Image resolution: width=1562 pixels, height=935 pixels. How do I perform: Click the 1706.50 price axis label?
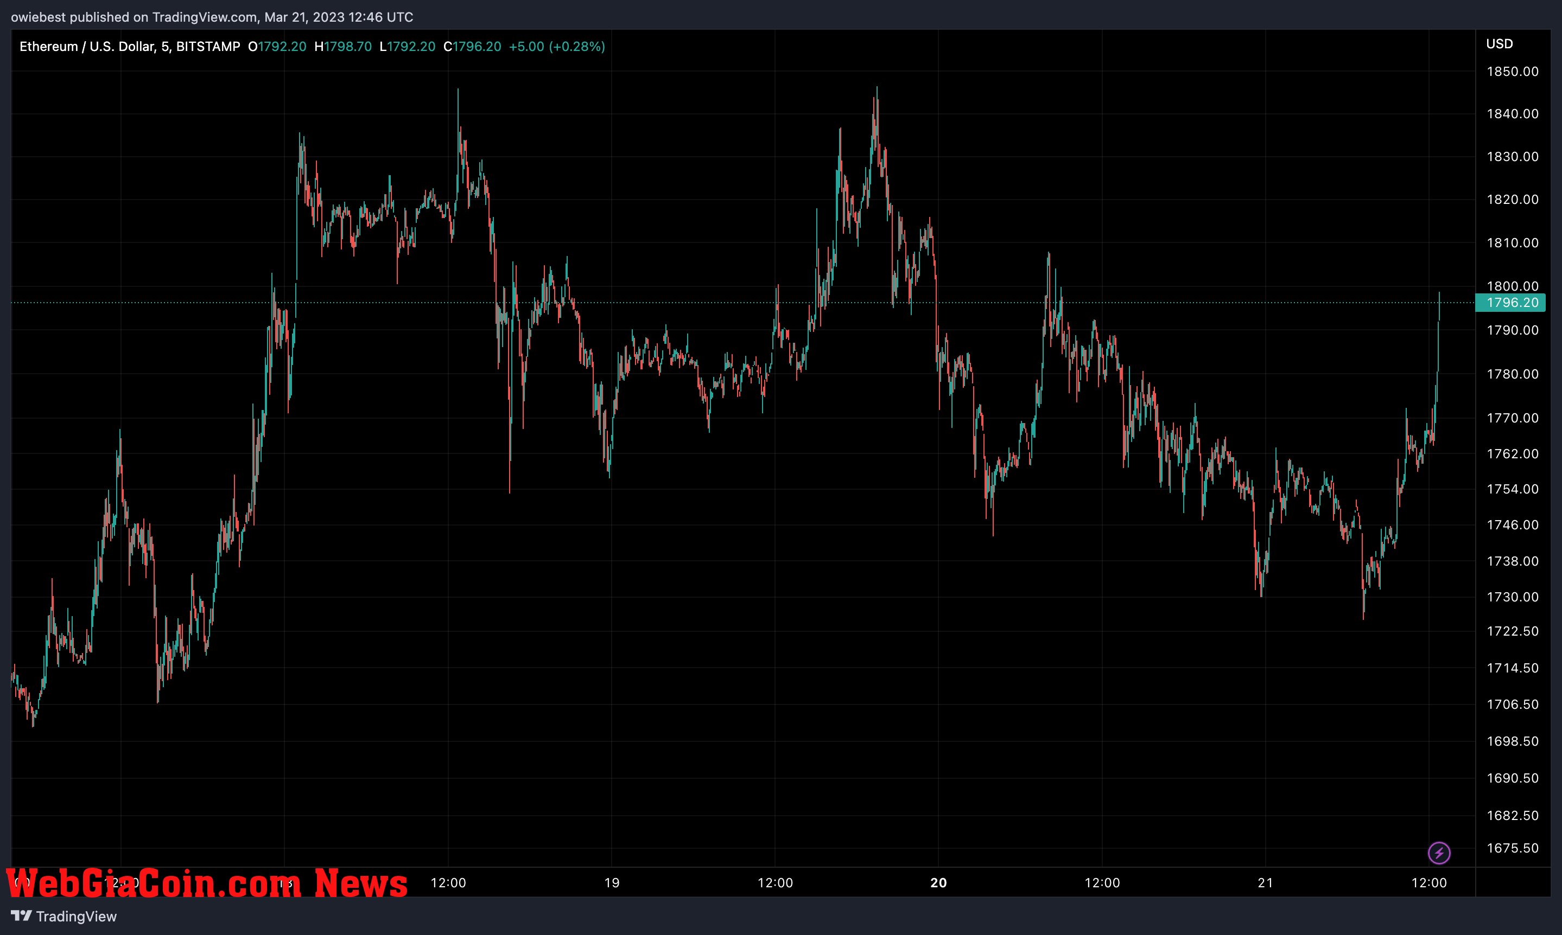point(1512,705)
